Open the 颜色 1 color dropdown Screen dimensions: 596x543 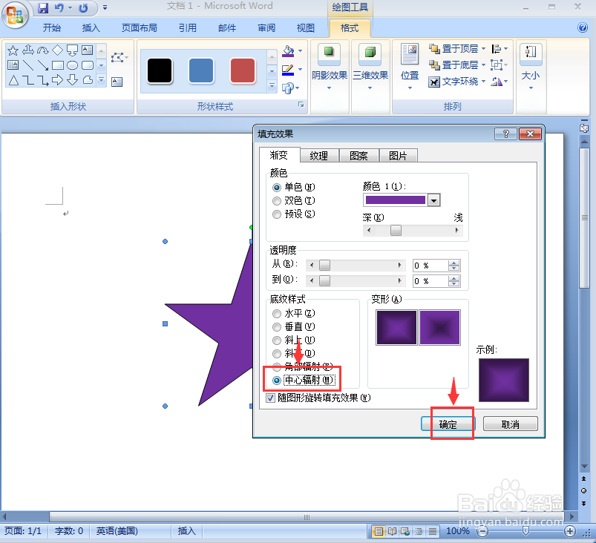point(433,200)
